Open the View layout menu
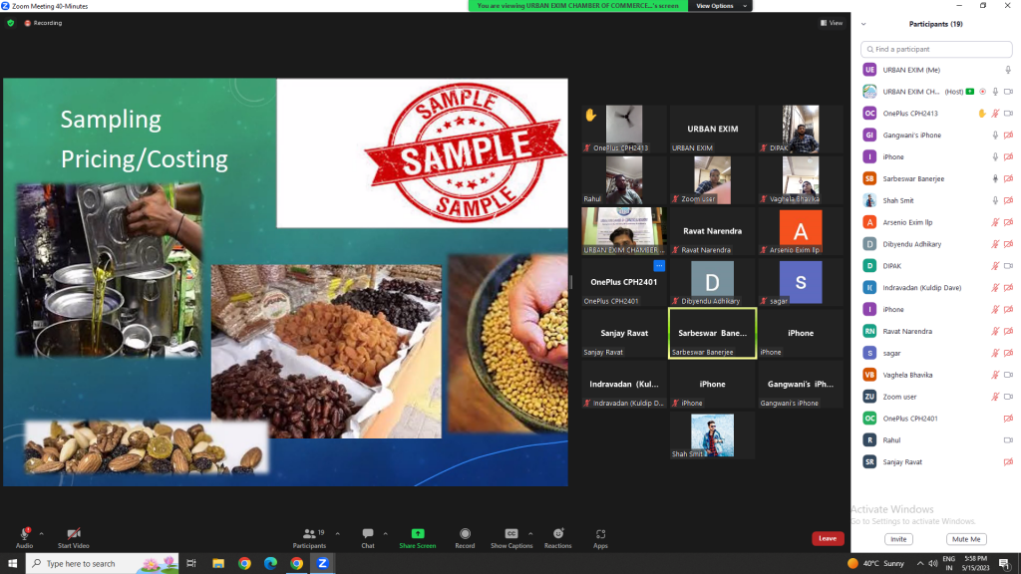Screen dimensions: 1021x574 click(831, 23)
